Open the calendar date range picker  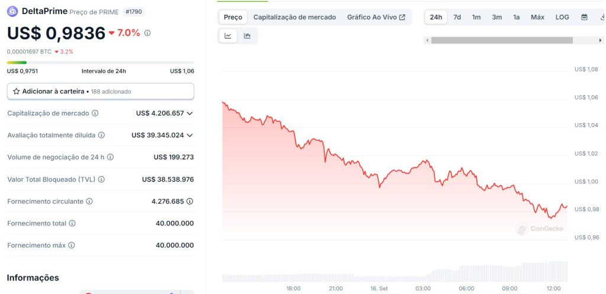(584, 17)
